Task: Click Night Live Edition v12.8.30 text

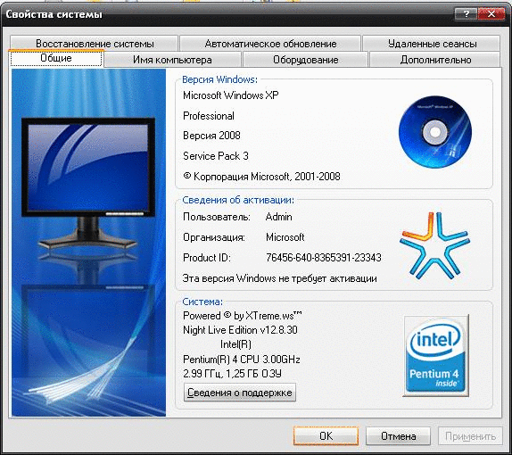Action: pyautogui.click(x=240, y=330)
